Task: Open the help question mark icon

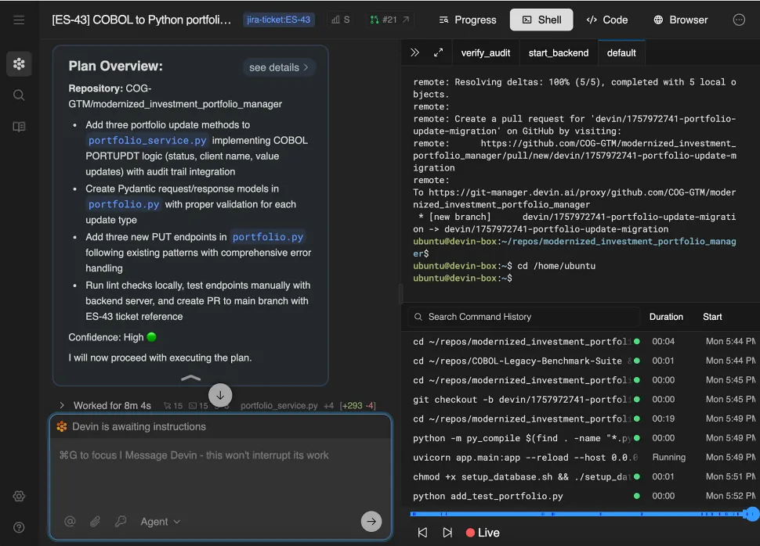Action: tap(19, 527)
